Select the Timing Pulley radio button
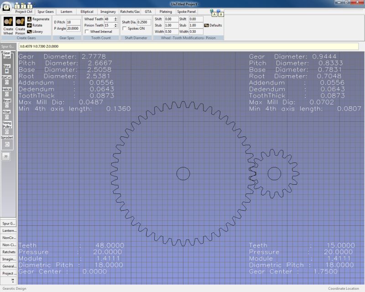 click(7, 132)
